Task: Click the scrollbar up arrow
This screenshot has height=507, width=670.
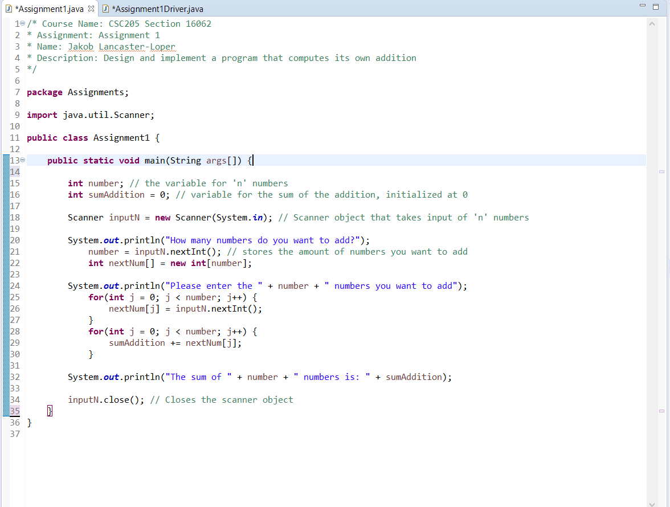Action: click(x=651, y=23)
